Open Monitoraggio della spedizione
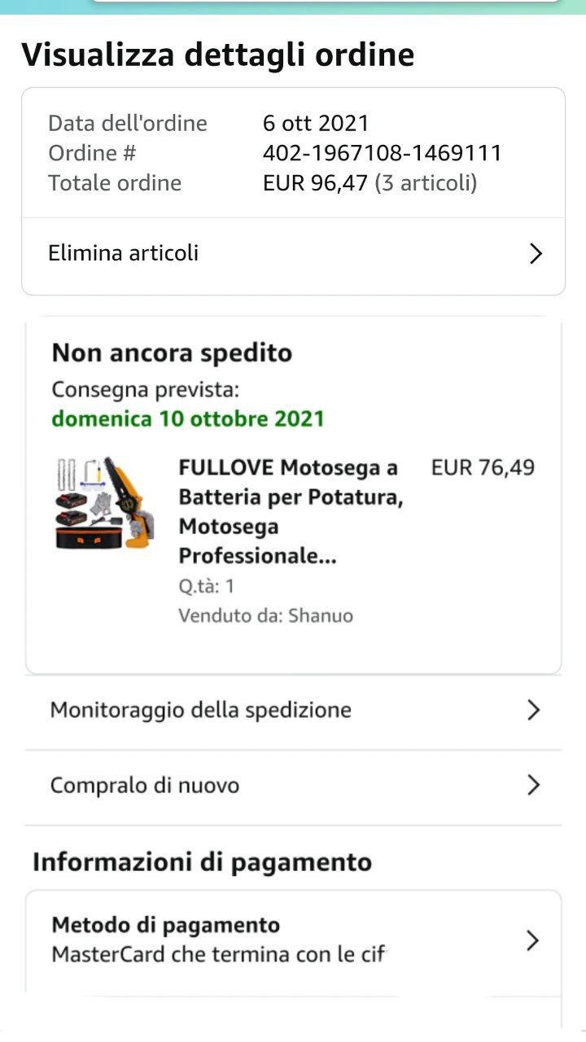This screenshot has height=1042, width=586. (x=201, y=710)
